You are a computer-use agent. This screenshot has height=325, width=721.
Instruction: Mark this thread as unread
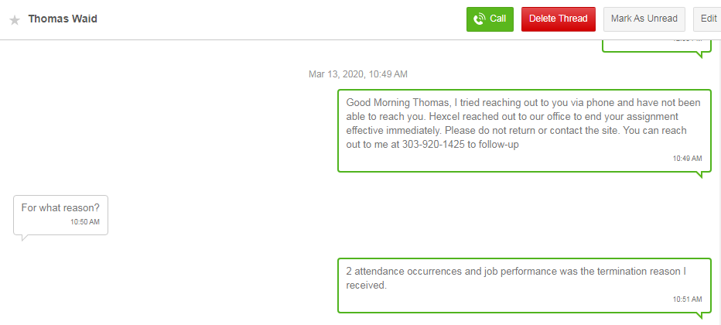click(644, 19)
